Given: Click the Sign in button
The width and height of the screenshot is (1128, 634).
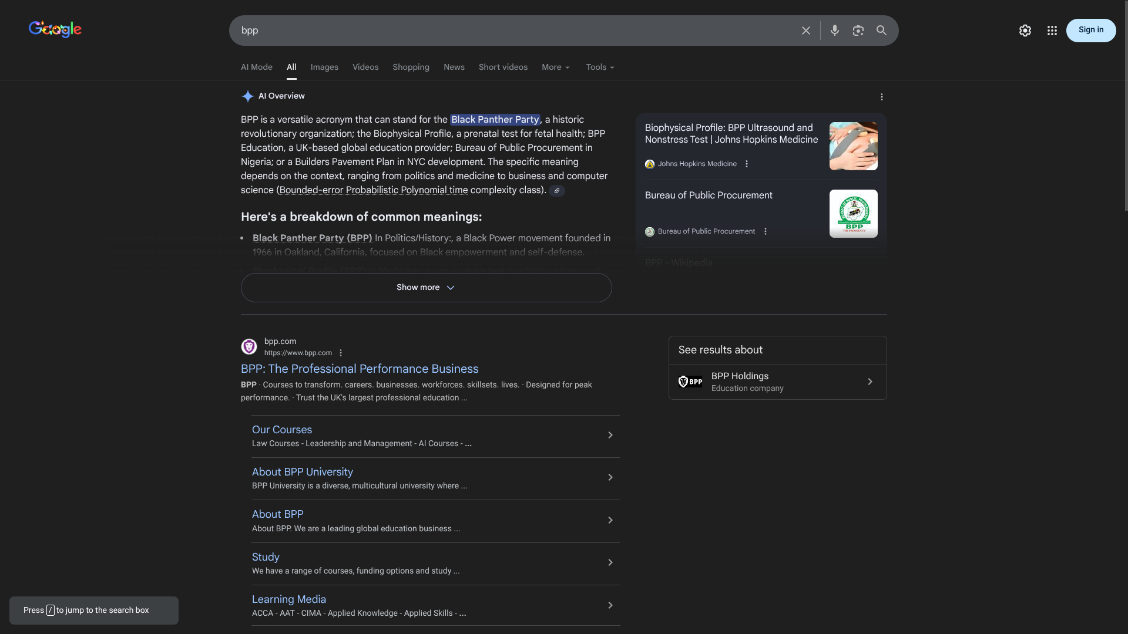Looking at the screenshot, I should [1090, 31].
